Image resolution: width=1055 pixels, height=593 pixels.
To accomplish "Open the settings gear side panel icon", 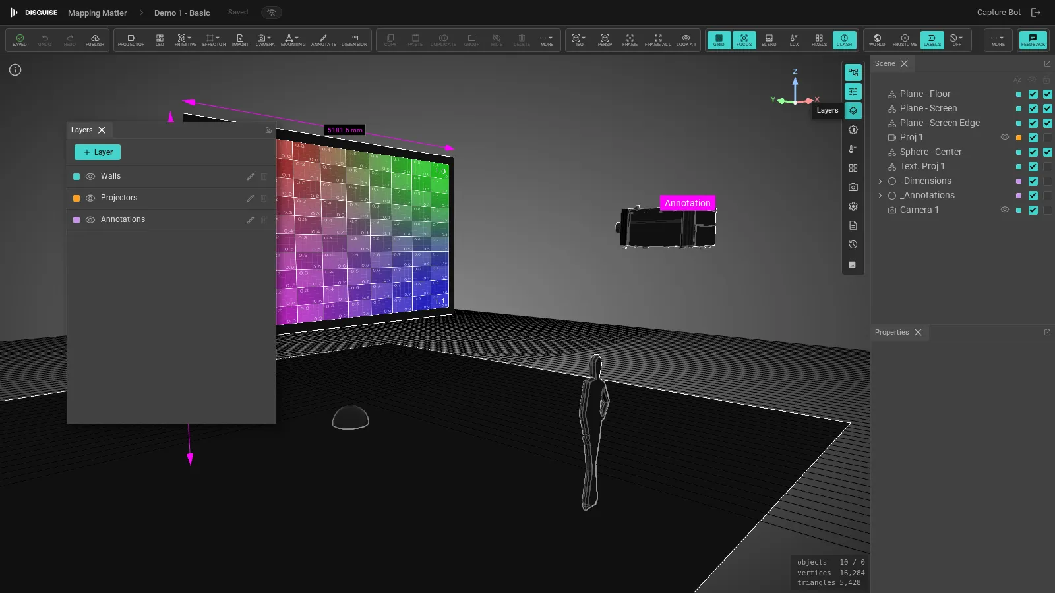I will [x=853, y=206].
